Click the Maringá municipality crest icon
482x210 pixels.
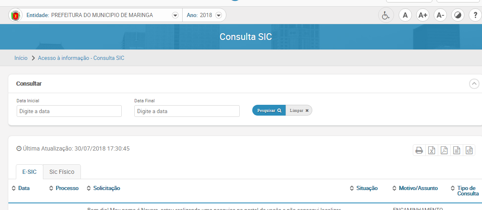[16, 15]
